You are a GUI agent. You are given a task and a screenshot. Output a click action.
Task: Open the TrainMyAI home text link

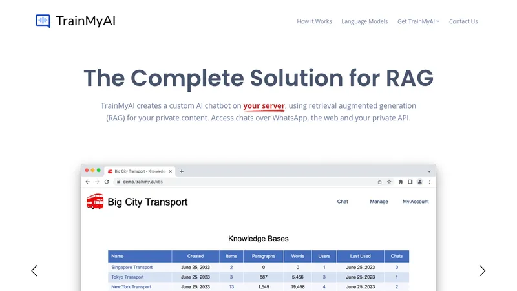click(85, 21)
